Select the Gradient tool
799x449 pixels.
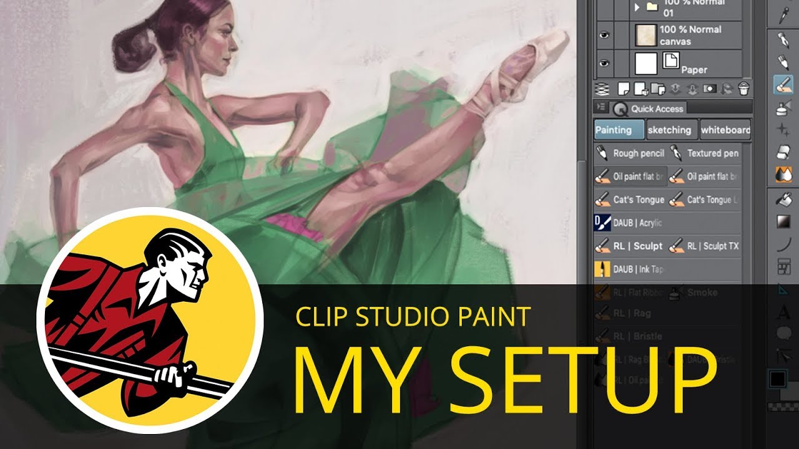[783, 222]
